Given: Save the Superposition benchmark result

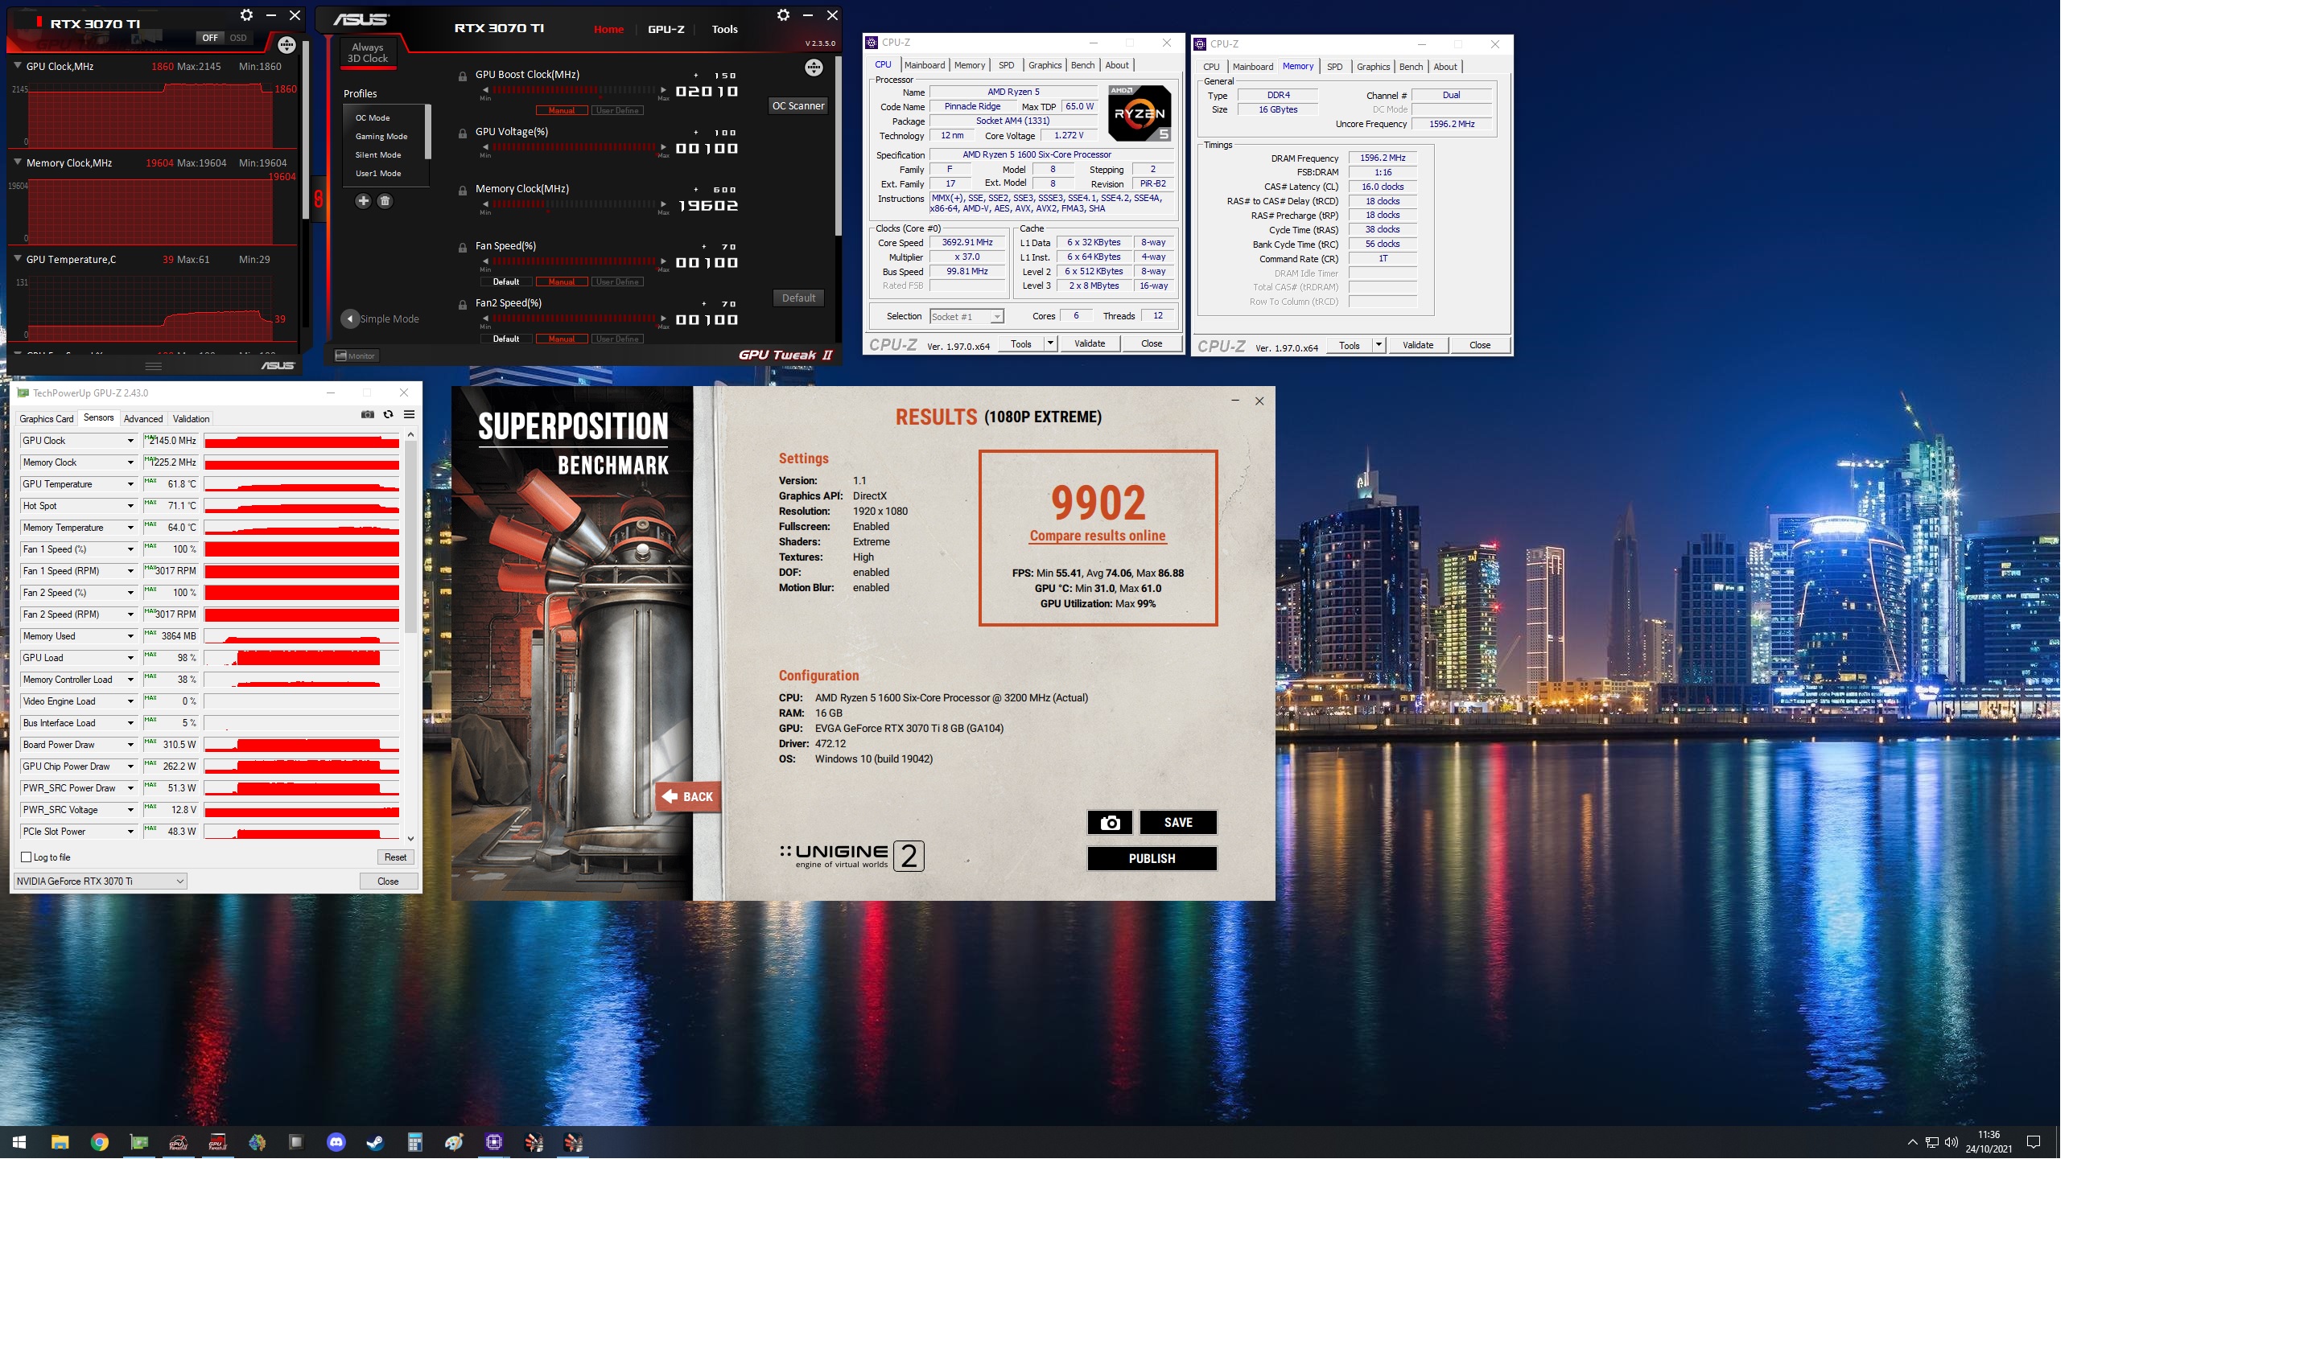Looking at the screenshot, I should (x=1178, y=823).
